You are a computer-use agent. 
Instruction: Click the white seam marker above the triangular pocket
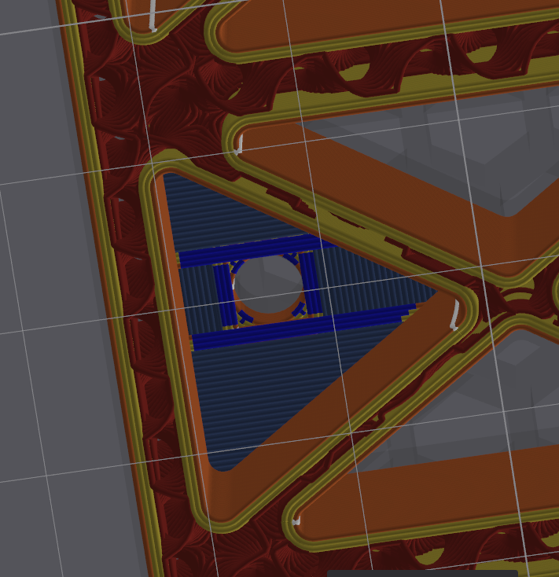tap(240, 144)
